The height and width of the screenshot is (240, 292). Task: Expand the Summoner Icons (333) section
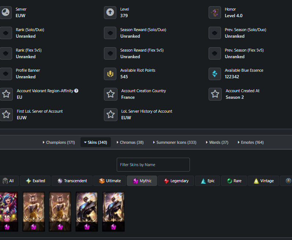point(175,142)
